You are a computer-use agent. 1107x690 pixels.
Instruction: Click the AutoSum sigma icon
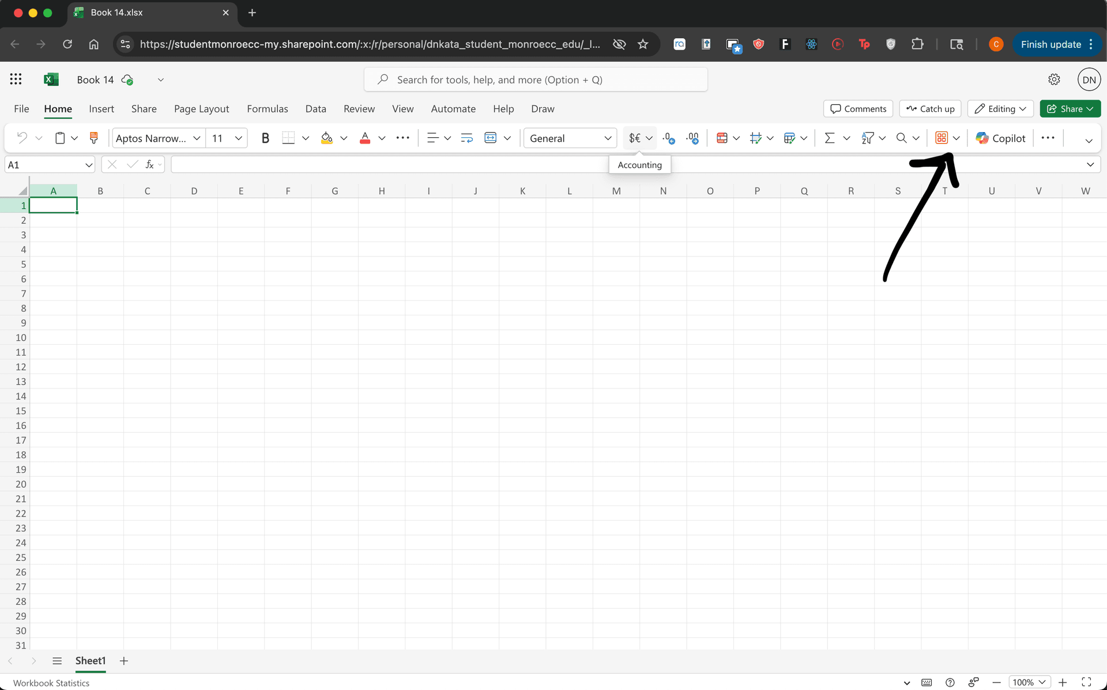(x=830, y=138)
